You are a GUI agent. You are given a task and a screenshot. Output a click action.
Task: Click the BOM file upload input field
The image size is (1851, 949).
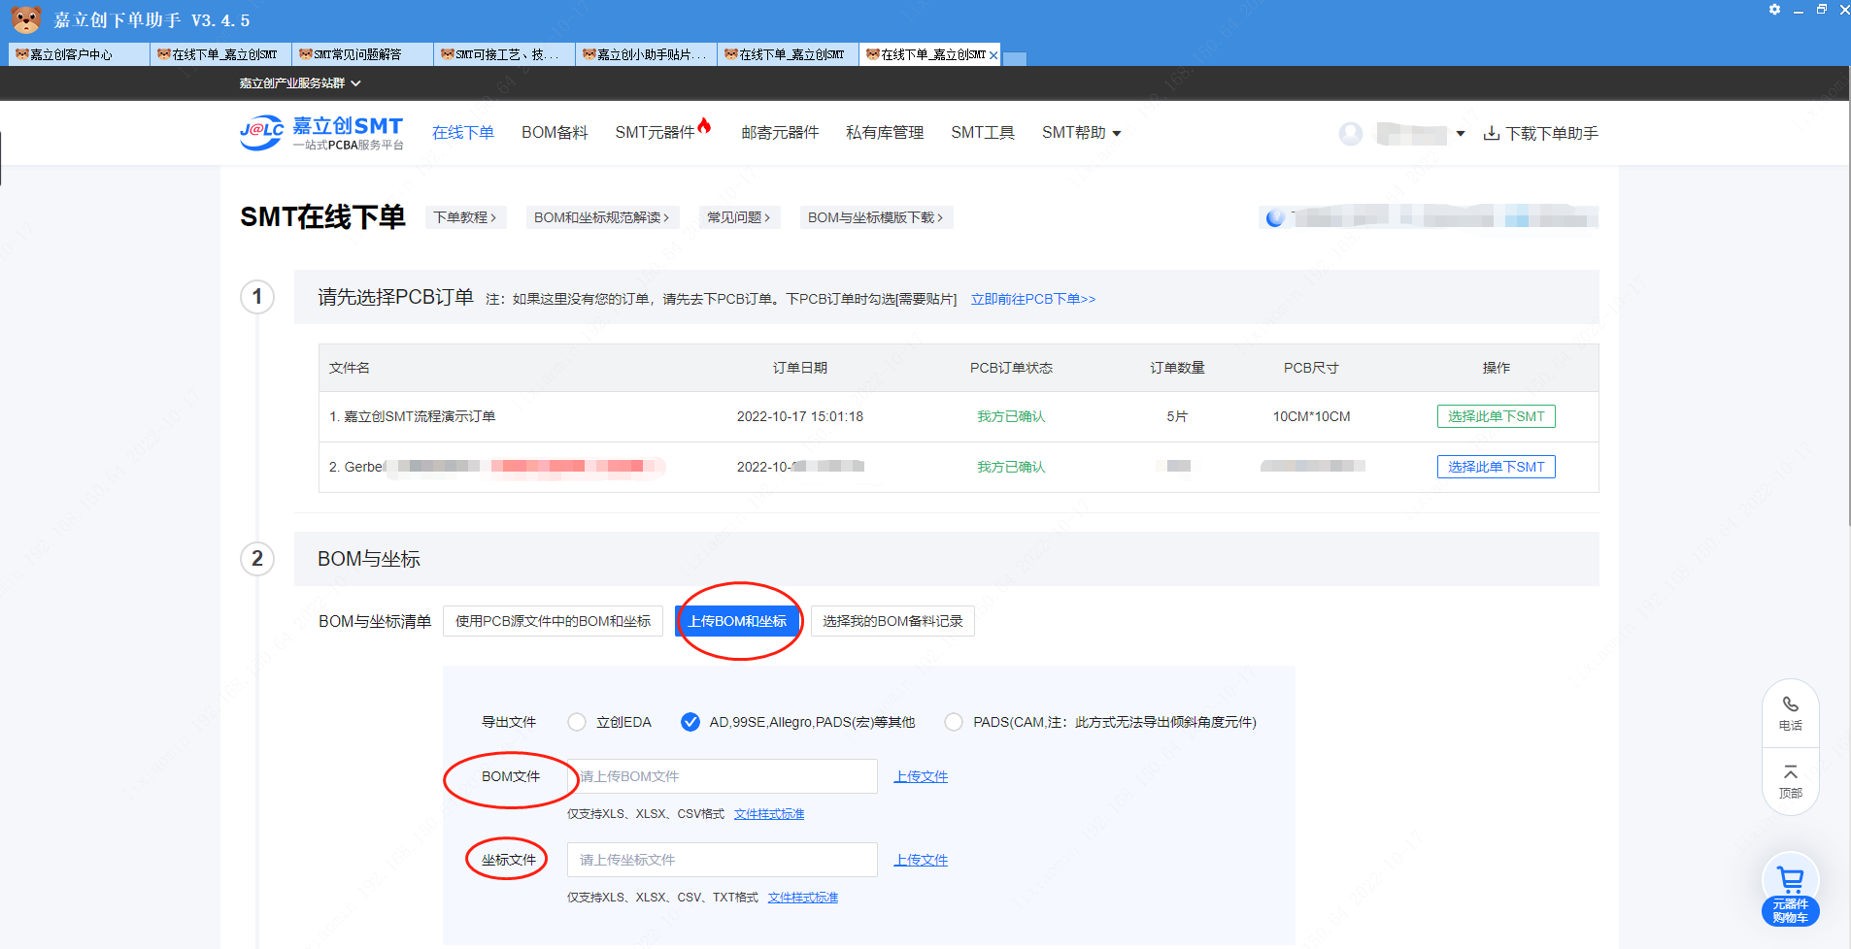(x=722, y=776)
